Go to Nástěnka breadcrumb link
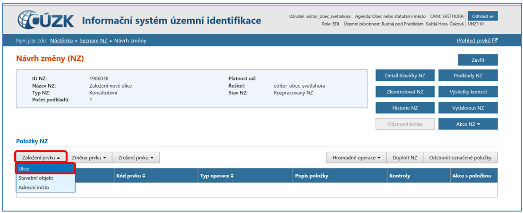 click(61, 41)
